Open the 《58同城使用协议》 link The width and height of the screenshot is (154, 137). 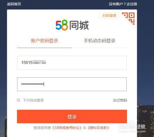pos(67,128)
